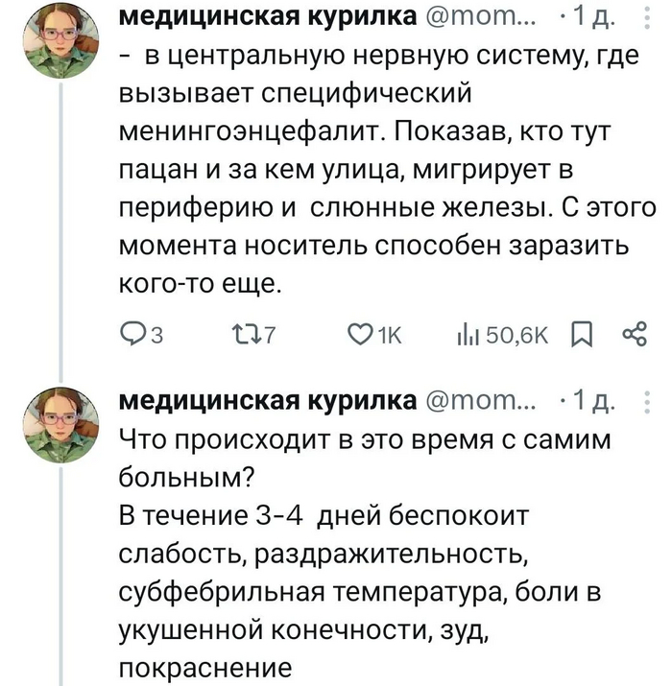The image size is (672, 686).
Task: Open profile from second tweet's avatar
Action: click(x=62, y=422)
